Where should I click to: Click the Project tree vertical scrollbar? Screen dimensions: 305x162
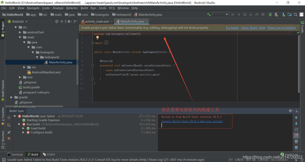point(78,62)
